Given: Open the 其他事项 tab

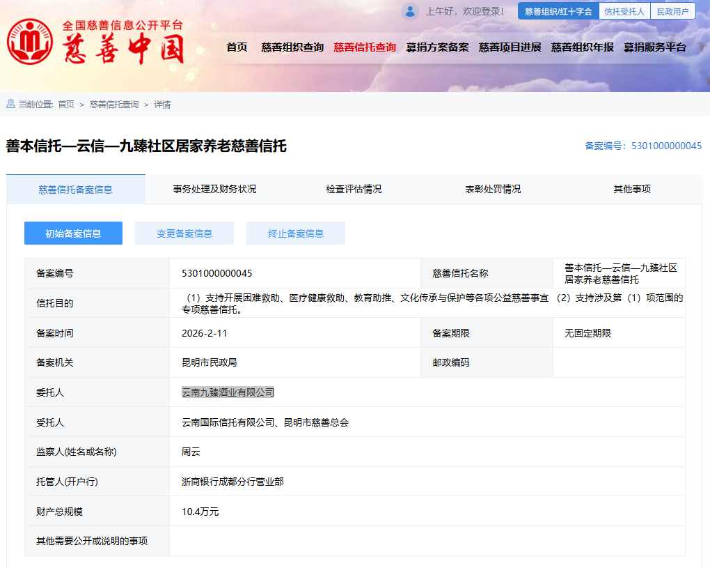Looking at the screenshot, I should pyautogui.click(x=632, y=189).
